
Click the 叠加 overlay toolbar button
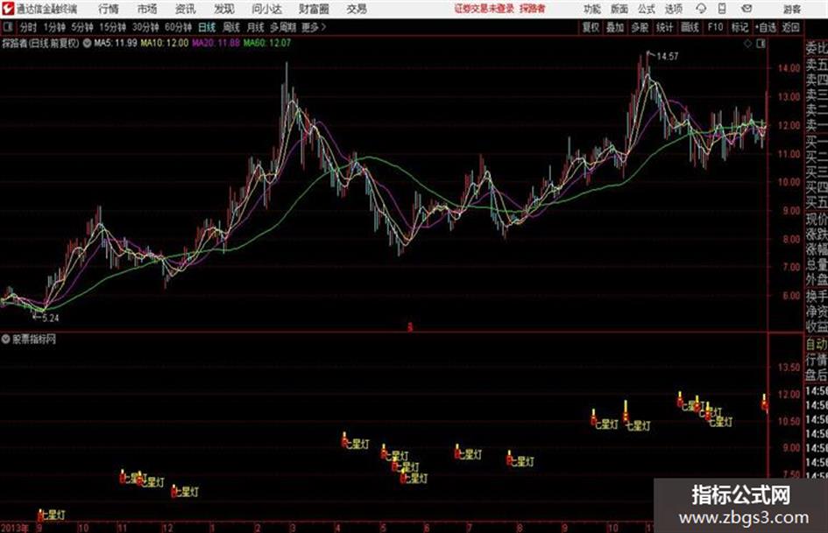point(615,27)
